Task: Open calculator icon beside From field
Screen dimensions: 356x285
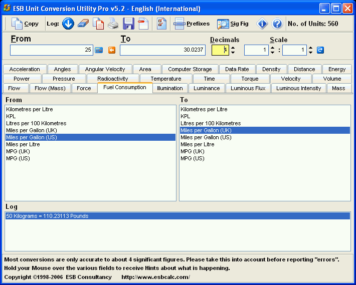Action: (99, 50)
